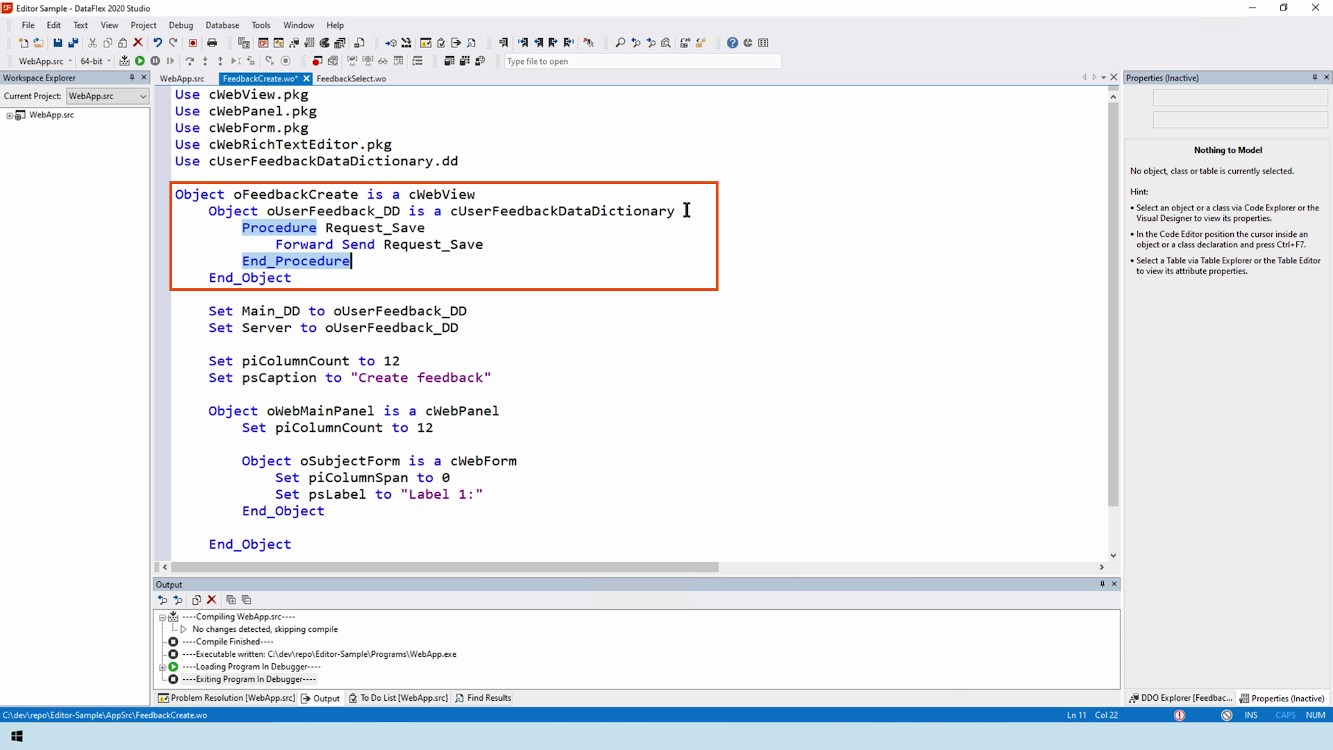Expand Loading Program In Debugger entry
Viewport: 1333px width, 750px height.
pyautogui.click(x=162, y=667)
